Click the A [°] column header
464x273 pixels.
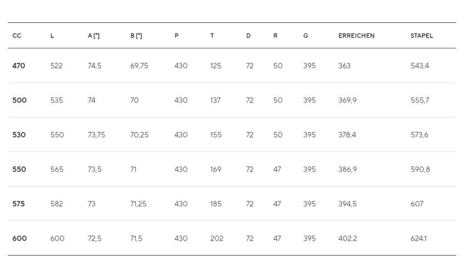(94, 36)
